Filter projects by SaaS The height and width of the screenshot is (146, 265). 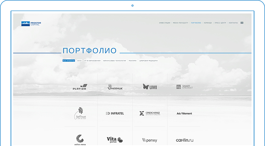(79, 61)
